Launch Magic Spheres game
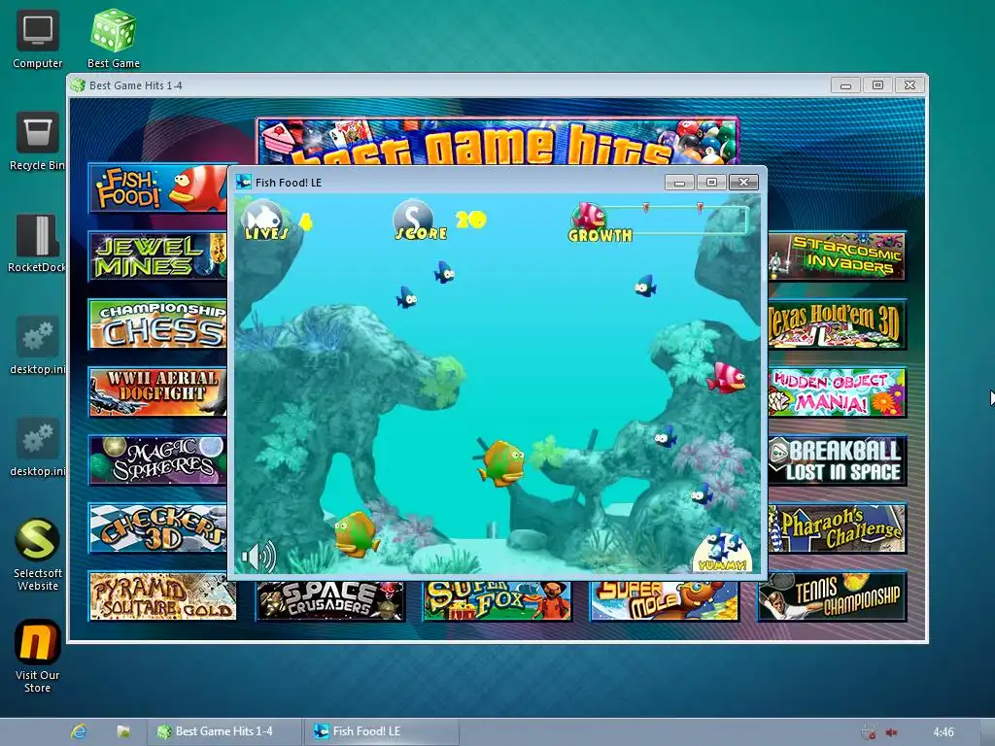This screenshot has height=746, width=995. point(157,460)
